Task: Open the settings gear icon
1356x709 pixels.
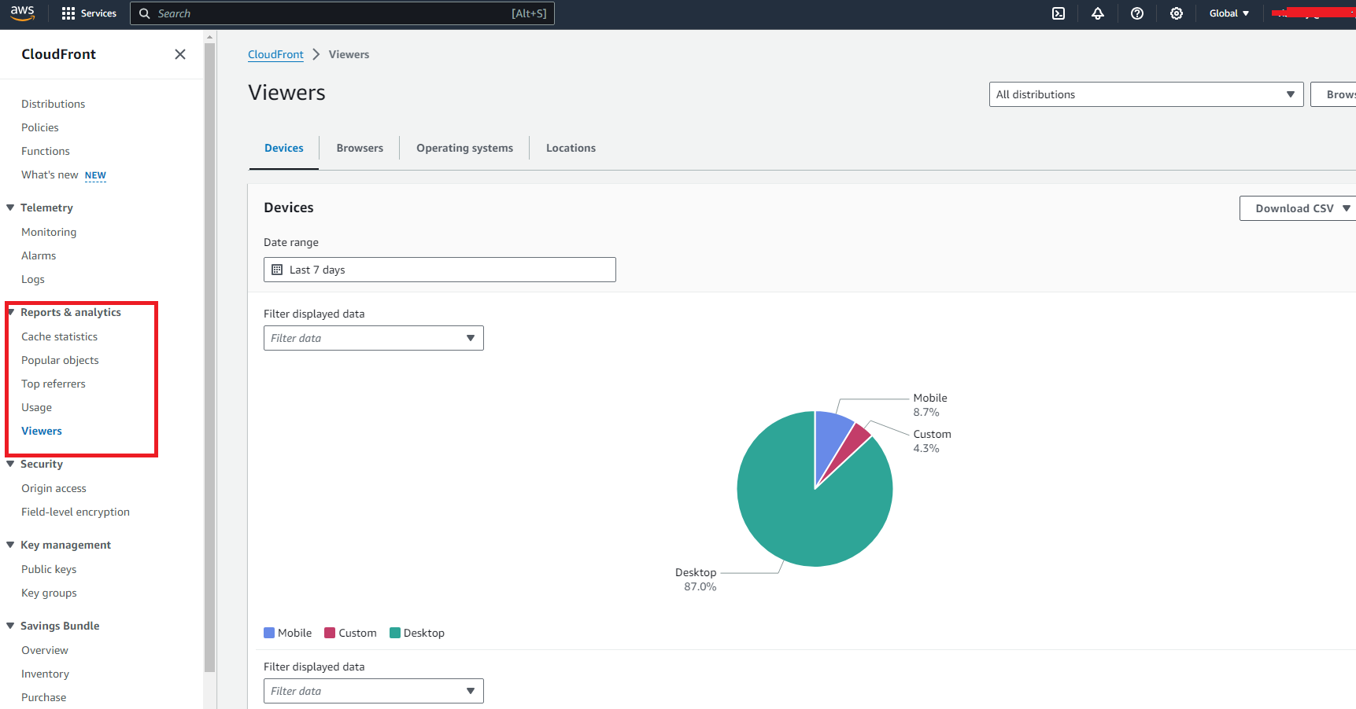Action: click(1177, 13)
